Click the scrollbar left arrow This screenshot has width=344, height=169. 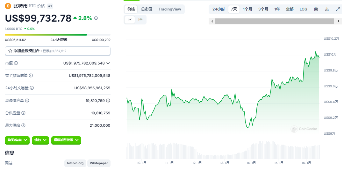click(x=212, y=21)
